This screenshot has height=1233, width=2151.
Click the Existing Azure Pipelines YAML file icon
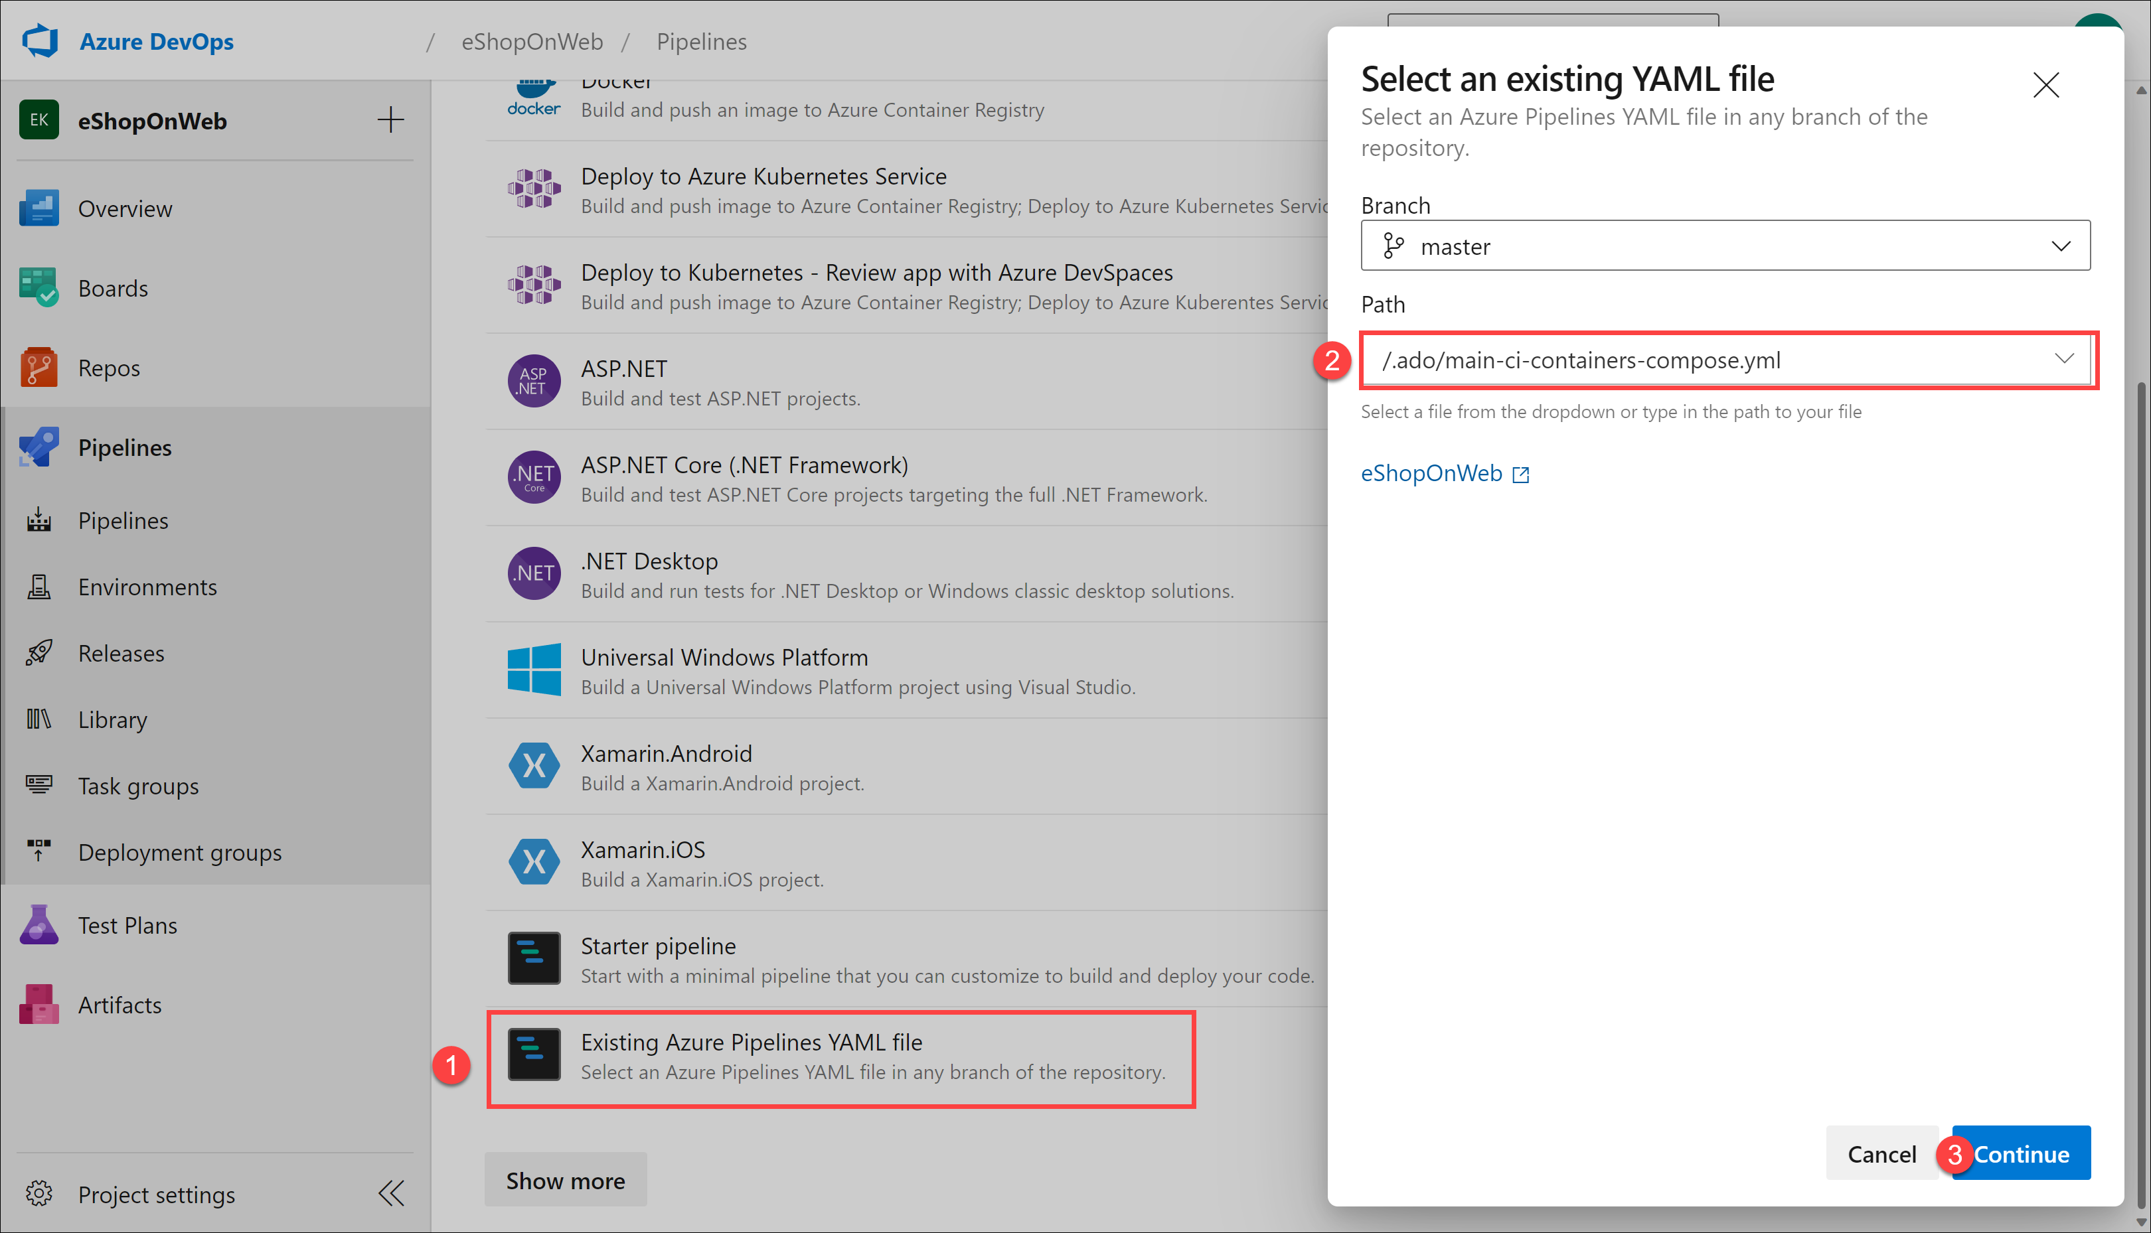[532, 1051]
